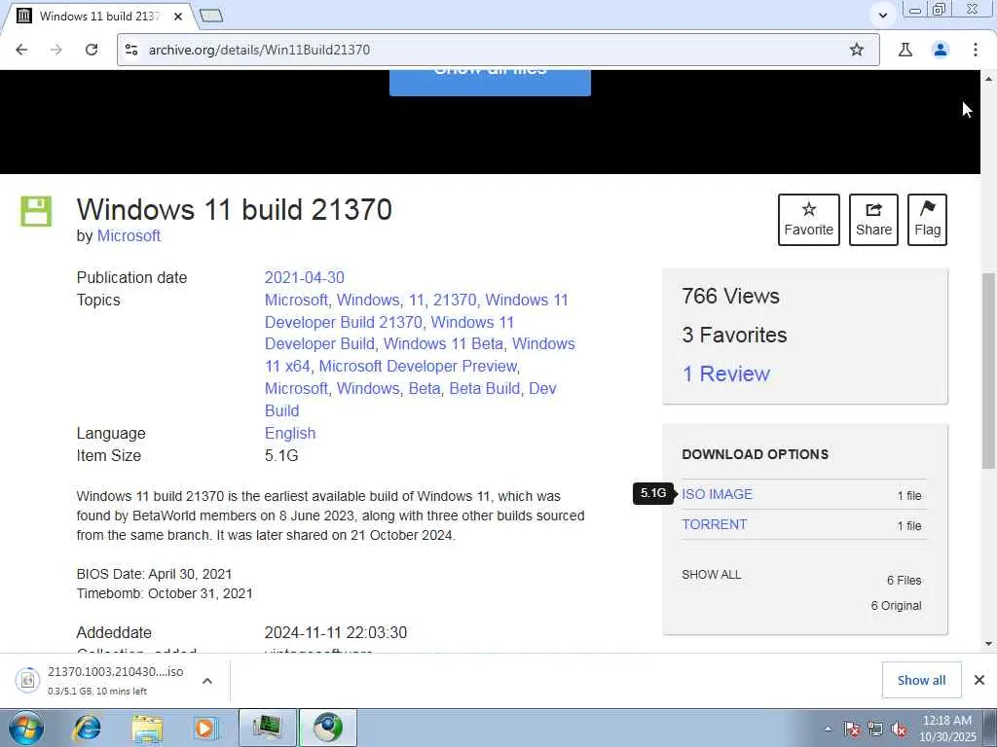Screen dimensions: 997x747
Task: Click the address bar URL
Action: (259, 50)
